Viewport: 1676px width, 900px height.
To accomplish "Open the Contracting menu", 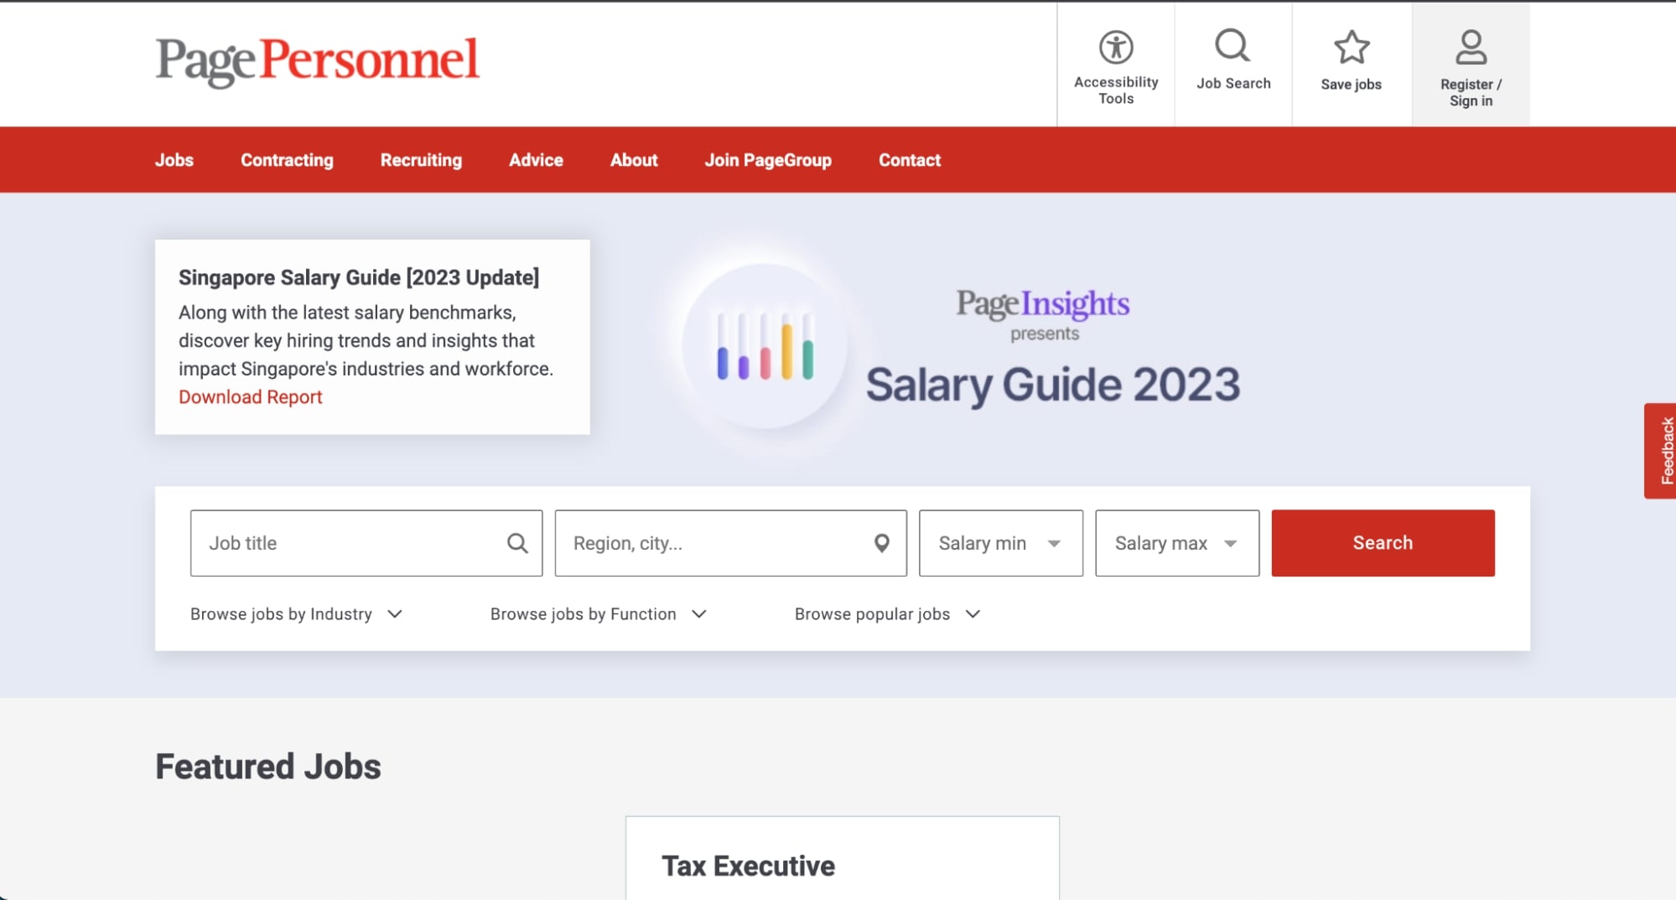I will pos(287,160).
